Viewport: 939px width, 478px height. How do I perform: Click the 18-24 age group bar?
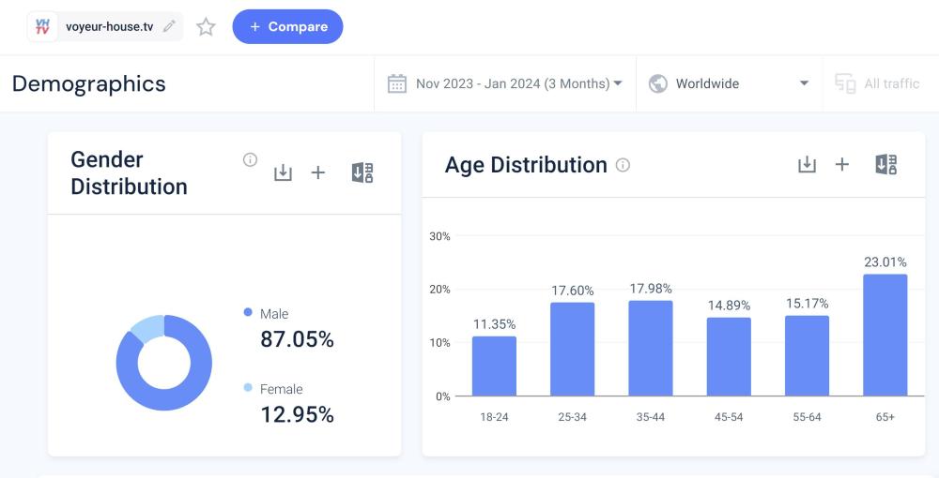pyautogui.click(x=494, y=366)
